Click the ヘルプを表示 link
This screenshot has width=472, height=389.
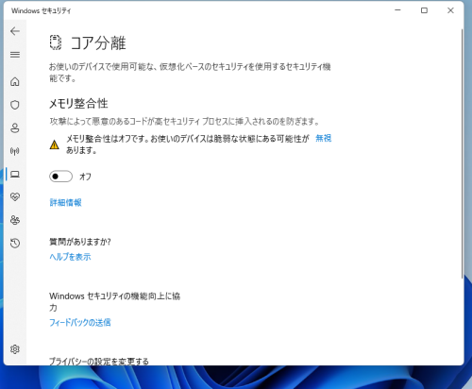70,257
